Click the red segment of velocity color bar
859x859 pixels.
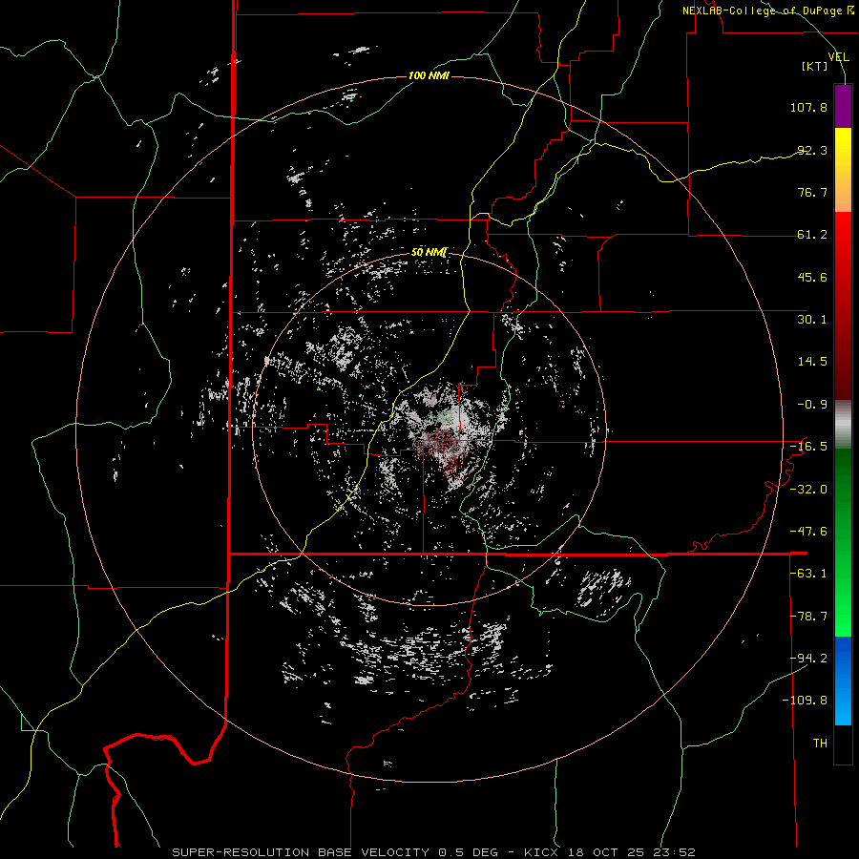(x=843, y=305)
